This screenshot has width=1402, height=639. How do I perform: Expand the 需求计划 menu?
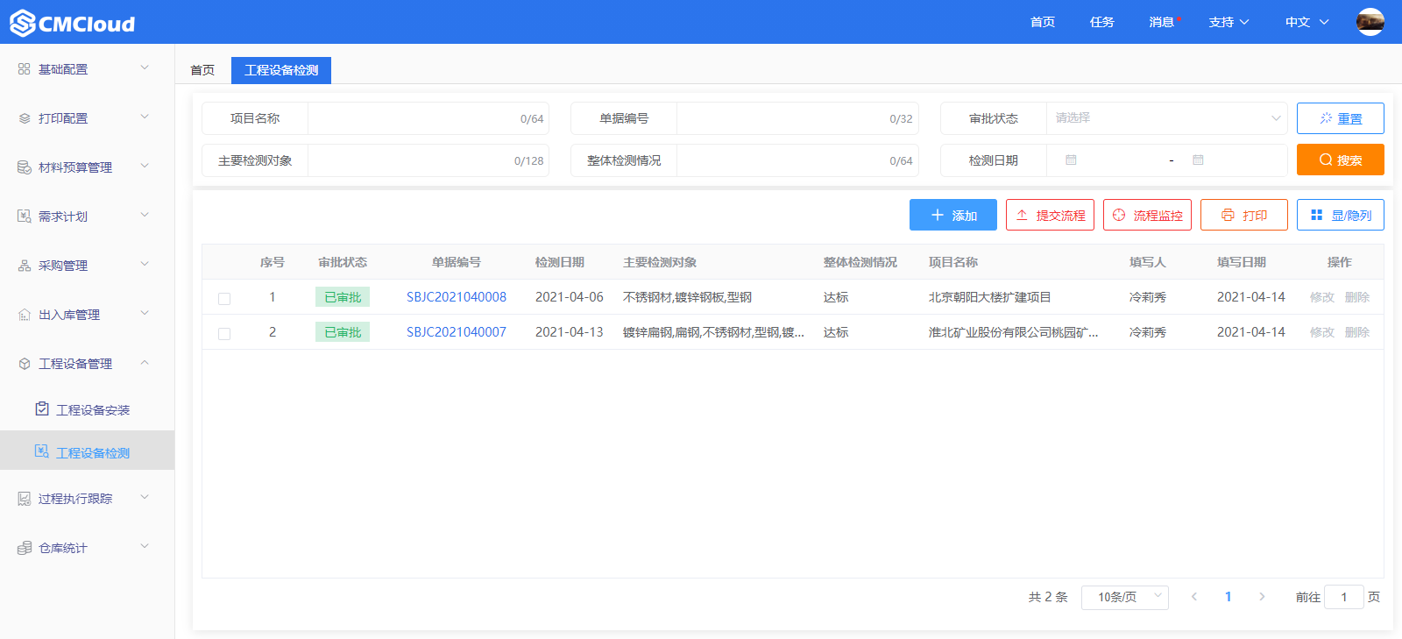(x=145, y=215)
